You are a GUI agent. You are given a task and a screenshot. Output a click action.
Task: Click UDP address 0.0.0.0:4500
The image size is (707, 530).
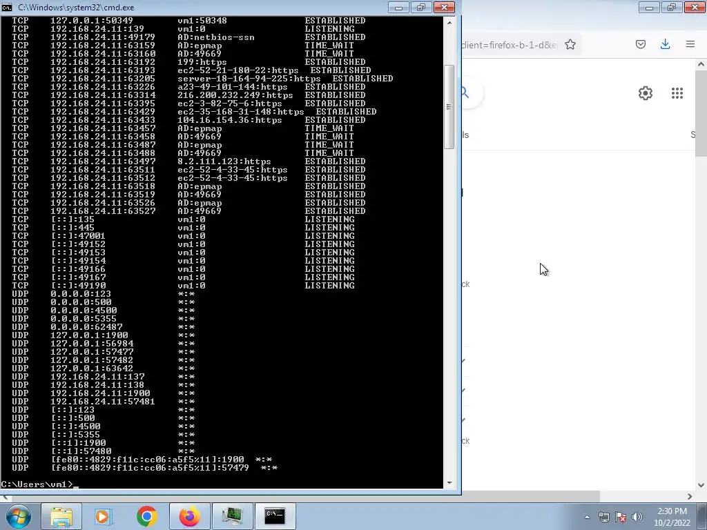click(84, 311)
